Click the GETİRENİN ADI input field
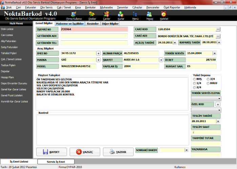This screenshot has width=237, height=169. (94, 36)
